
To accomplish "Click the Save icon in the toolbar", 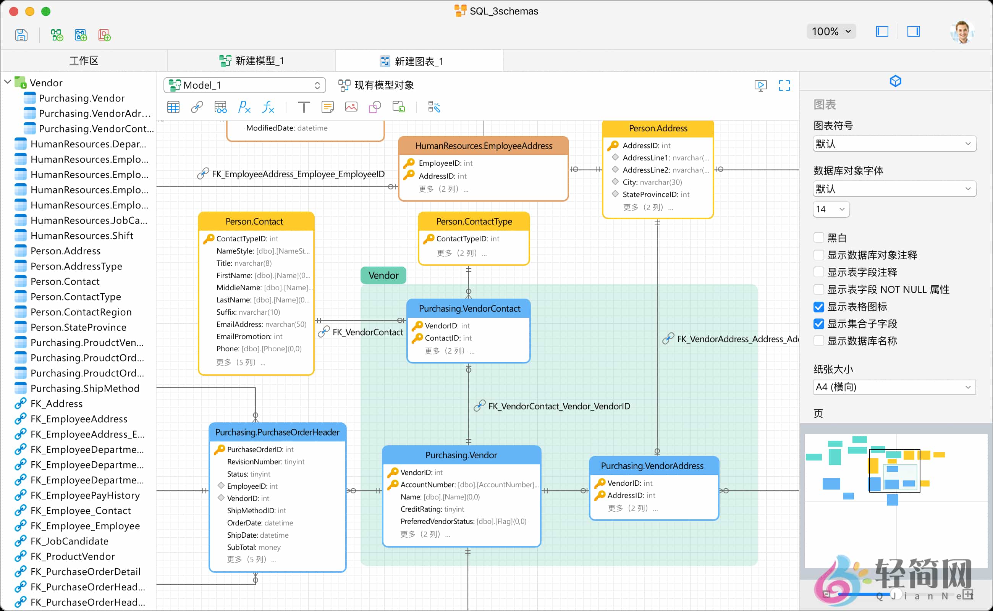I will tap(21, 35).
